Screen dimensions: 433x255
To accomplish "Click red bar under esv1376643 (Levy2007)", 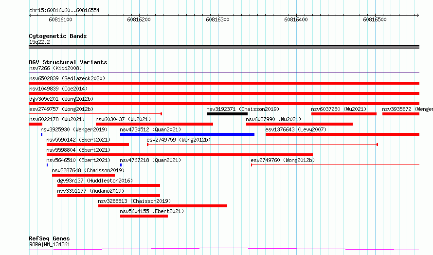I will pyautogui.click(x=343, y=134).
